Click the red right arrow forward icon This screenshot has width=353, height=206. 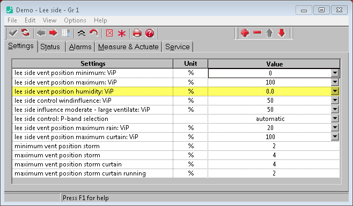tap(53, 33)
